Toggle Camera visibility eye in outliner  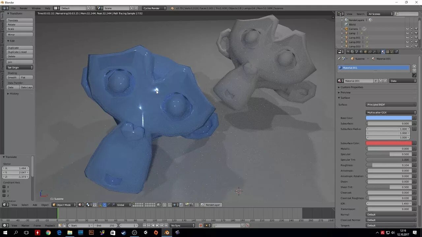tap(407, 29)
